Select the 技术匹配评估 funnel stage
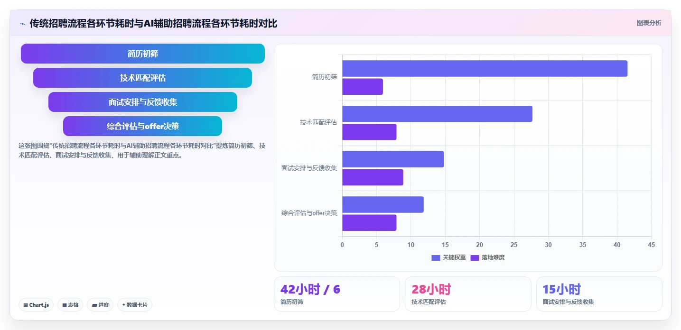Screen dimensions: 681x330 click(142, 78)
